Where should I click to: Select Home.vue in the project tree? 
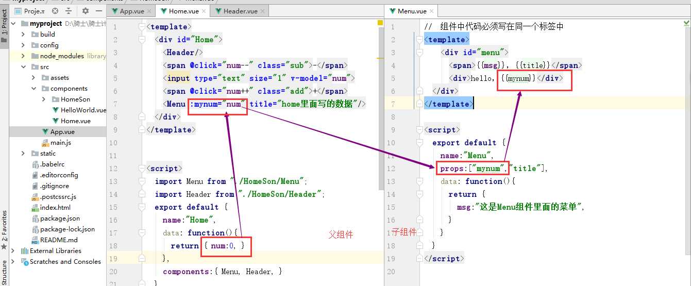click(x=75, y=121)
